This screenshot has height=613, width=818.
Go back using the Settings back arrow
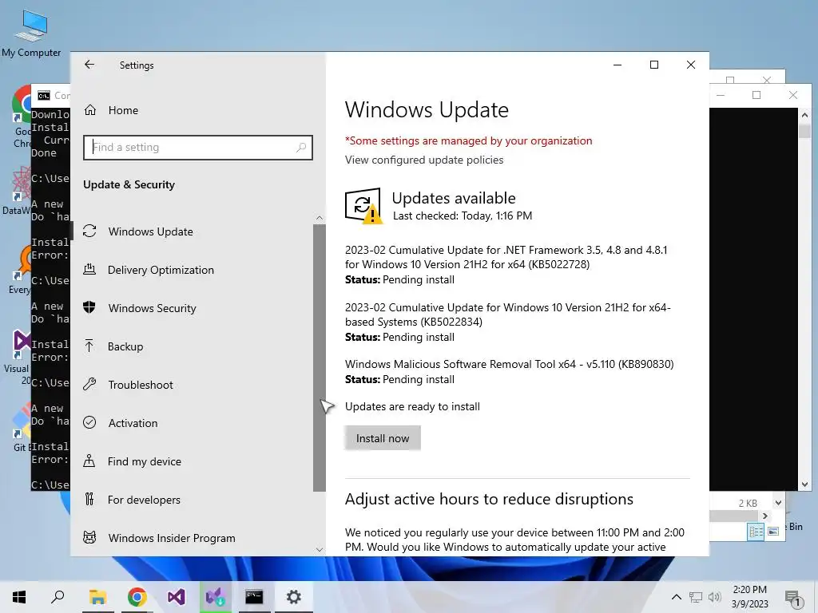89,65
